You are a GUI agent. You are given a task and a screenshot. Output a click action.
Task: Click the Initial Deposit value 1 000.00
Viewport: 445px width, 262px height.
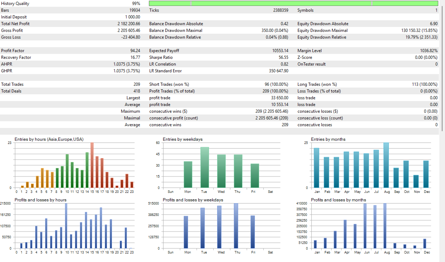[133, 17]
